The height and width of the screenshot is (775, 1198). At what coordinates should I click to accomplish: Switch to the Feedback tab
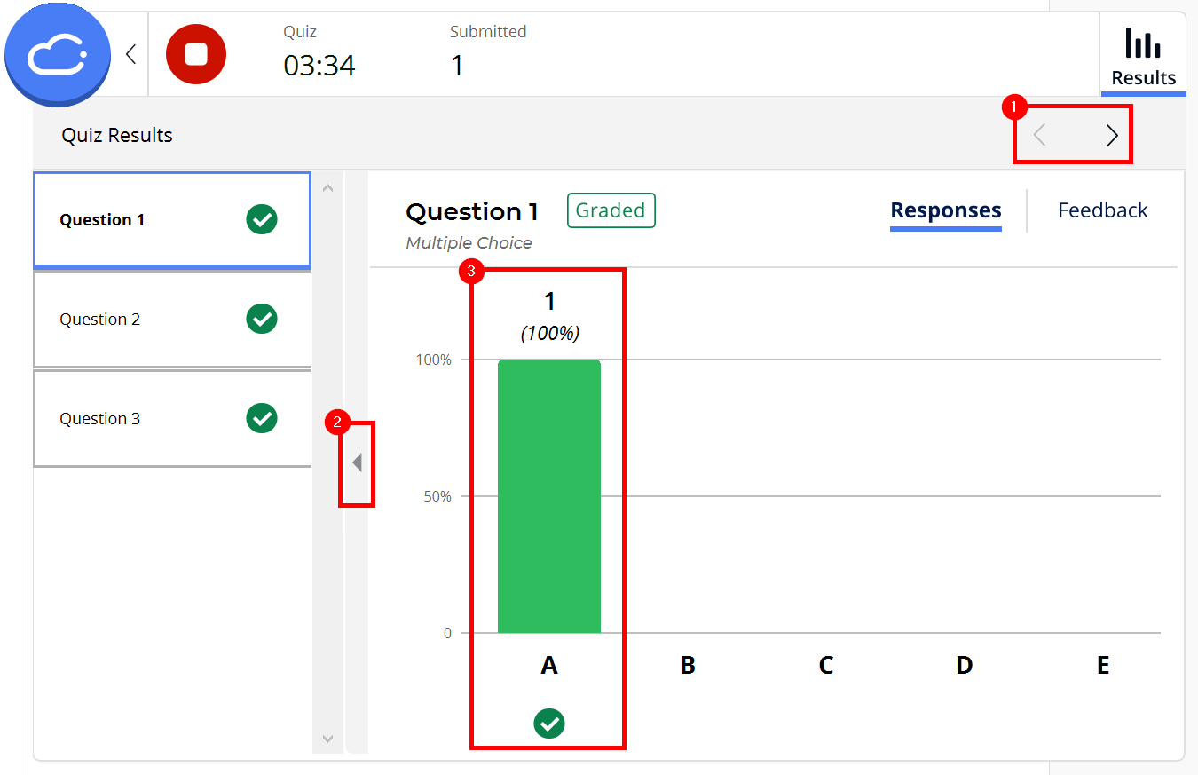pyautogui.click(x=1102, y=210)
